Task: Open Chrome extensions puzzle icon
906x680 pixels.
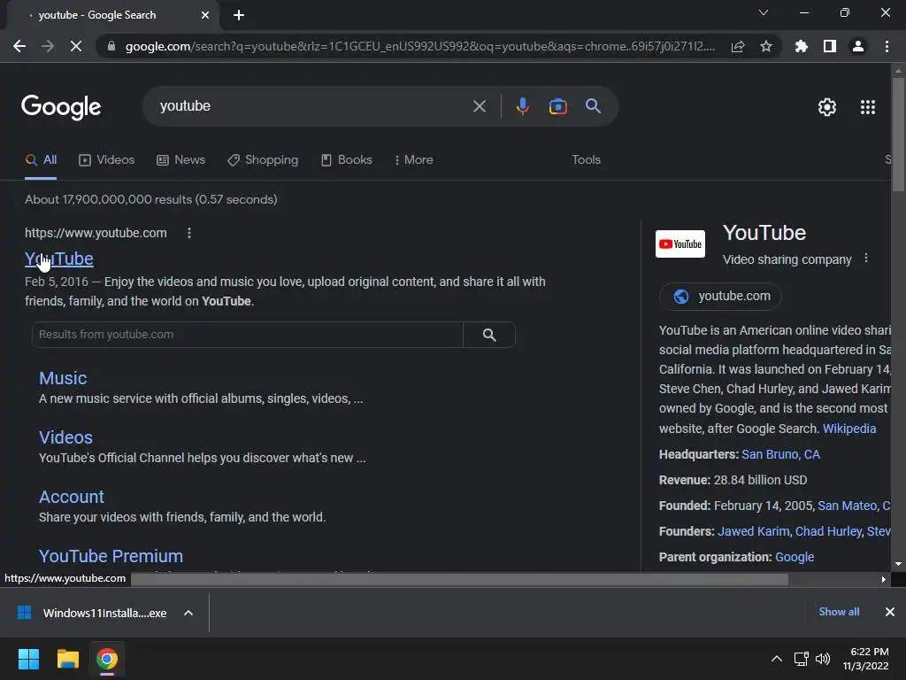Action: tap(802, 46)
